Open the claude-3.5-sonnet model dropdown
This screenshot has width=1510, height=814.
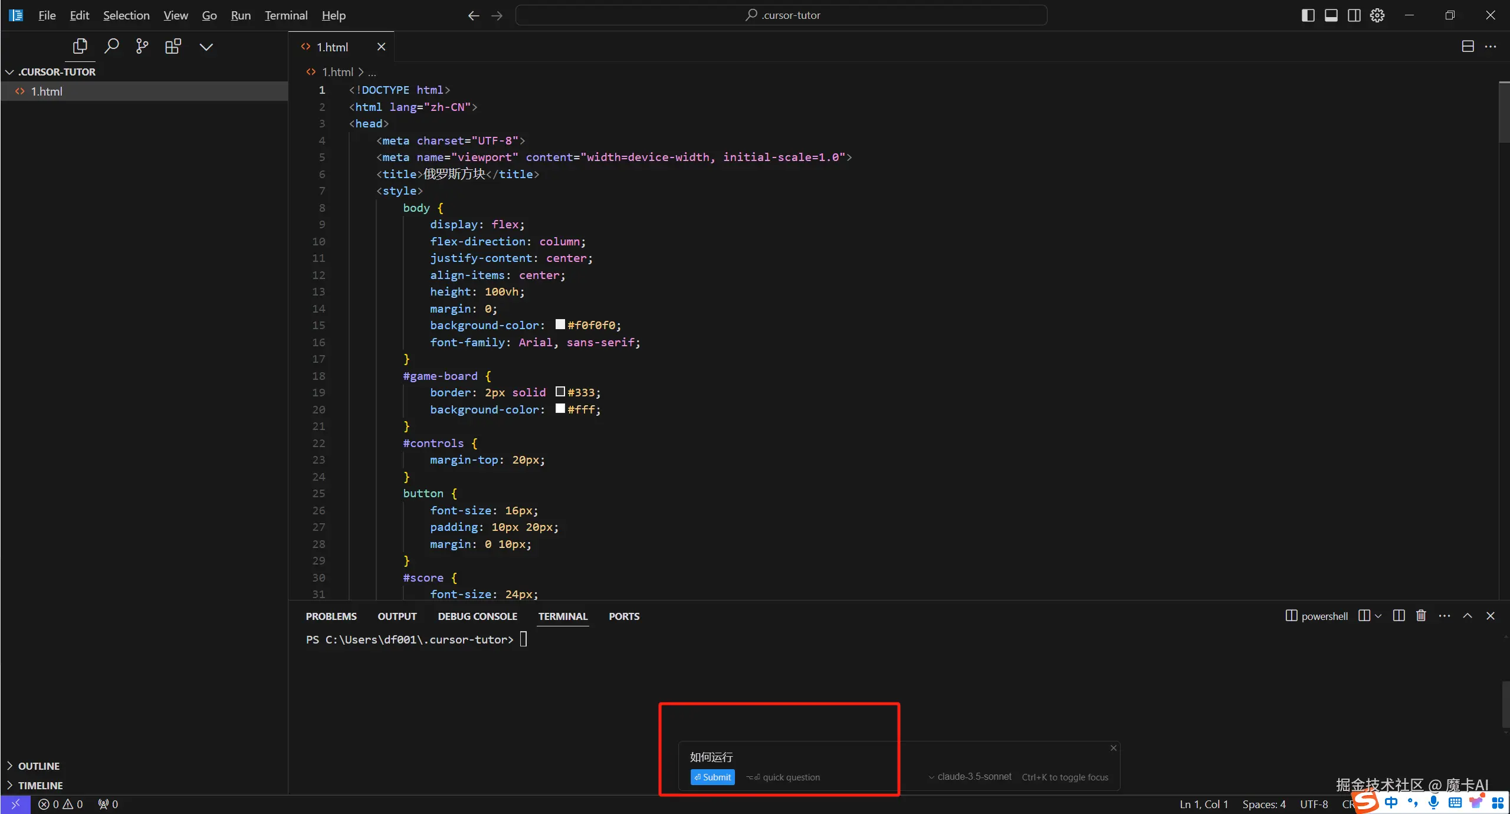(970, 777)
